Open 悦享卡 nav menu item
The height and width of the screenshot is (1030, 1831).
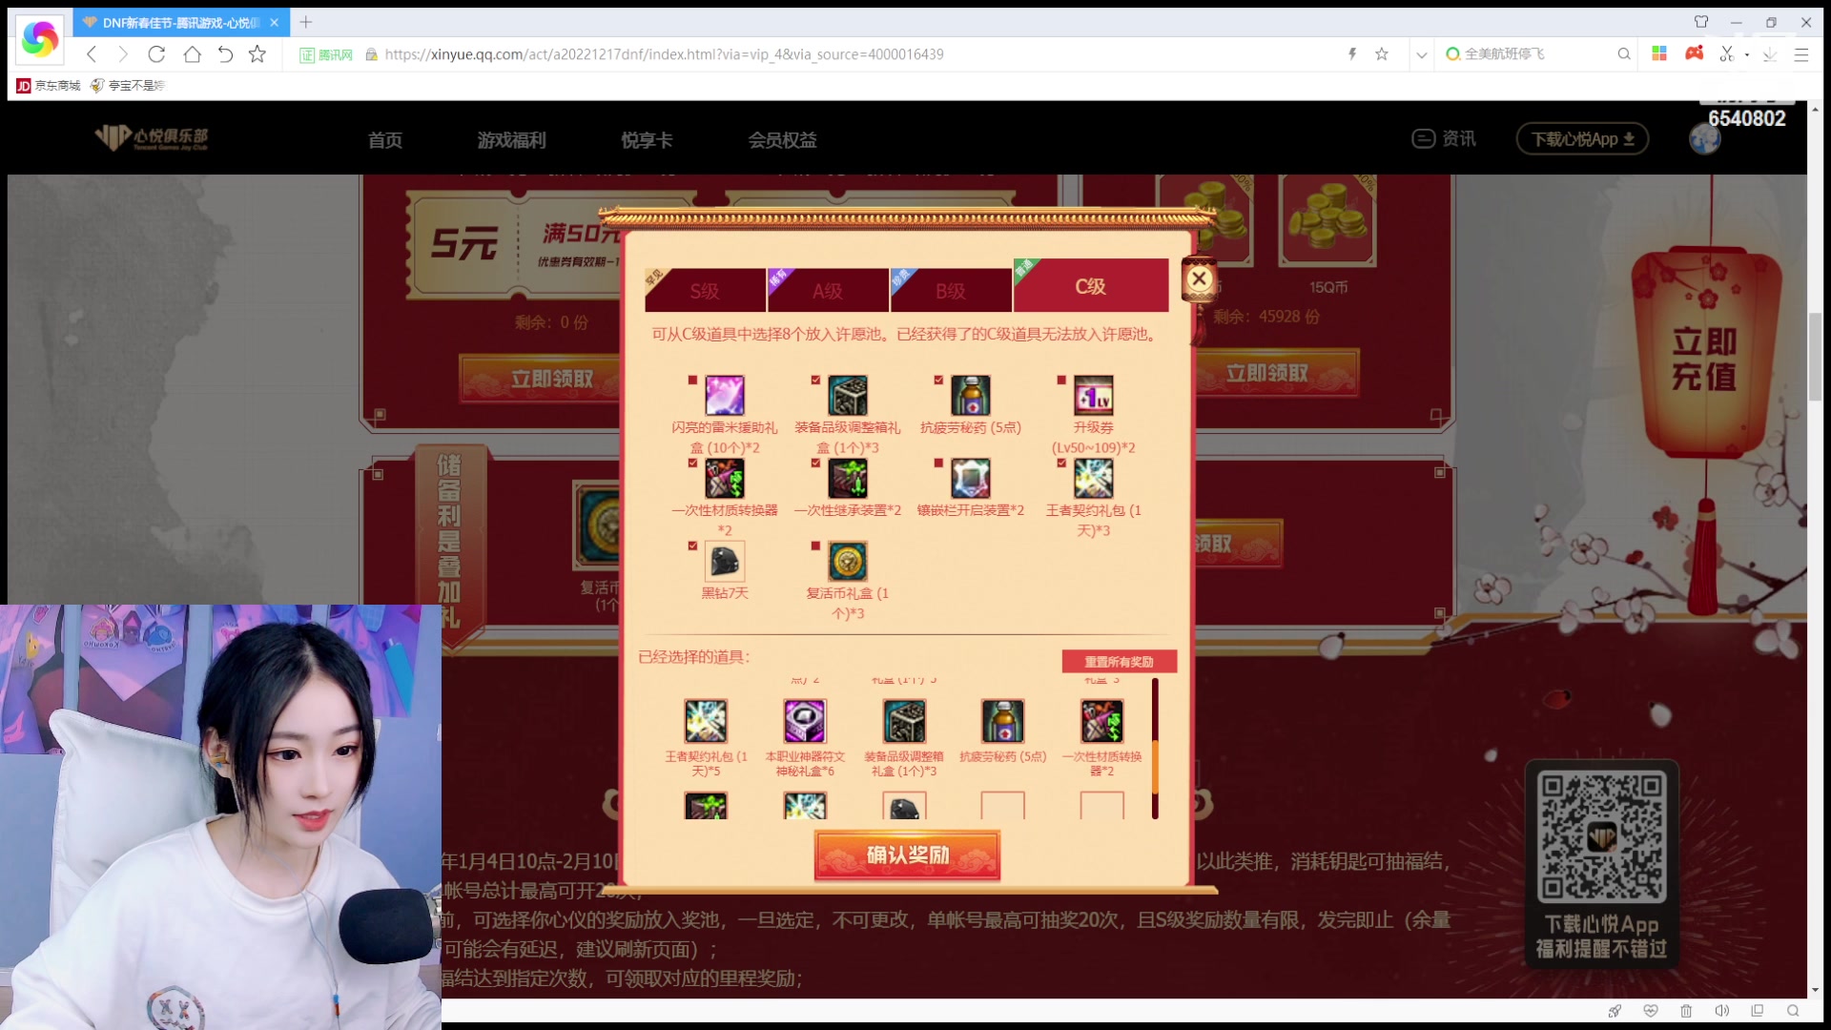(648, 140)
